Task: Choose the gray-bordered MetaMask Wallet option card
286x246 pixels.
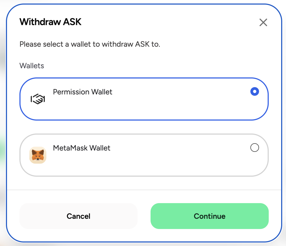Action: coord(144,155)
